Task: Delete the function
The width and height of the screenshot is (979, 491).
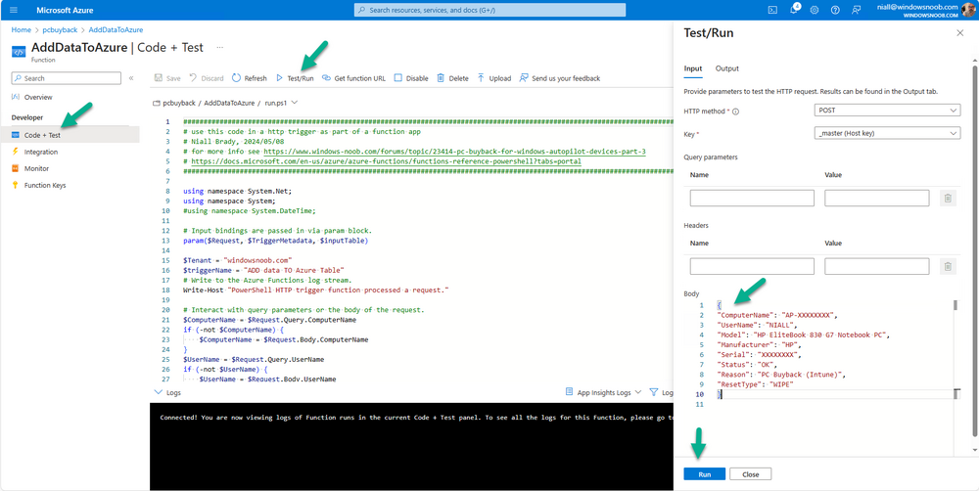Action: (x=452, y=78)
